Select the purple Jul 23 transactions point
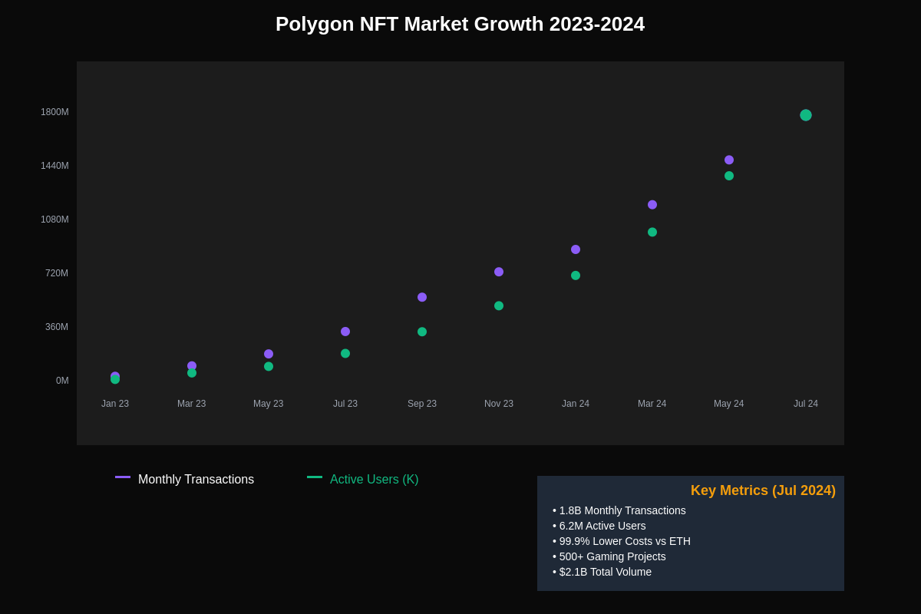 [345, 332]
